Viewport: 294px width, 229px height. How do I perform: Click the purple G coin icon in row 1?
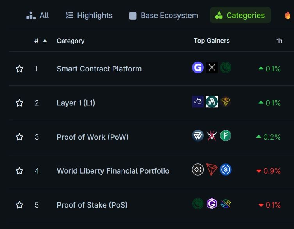pos(198,67)
